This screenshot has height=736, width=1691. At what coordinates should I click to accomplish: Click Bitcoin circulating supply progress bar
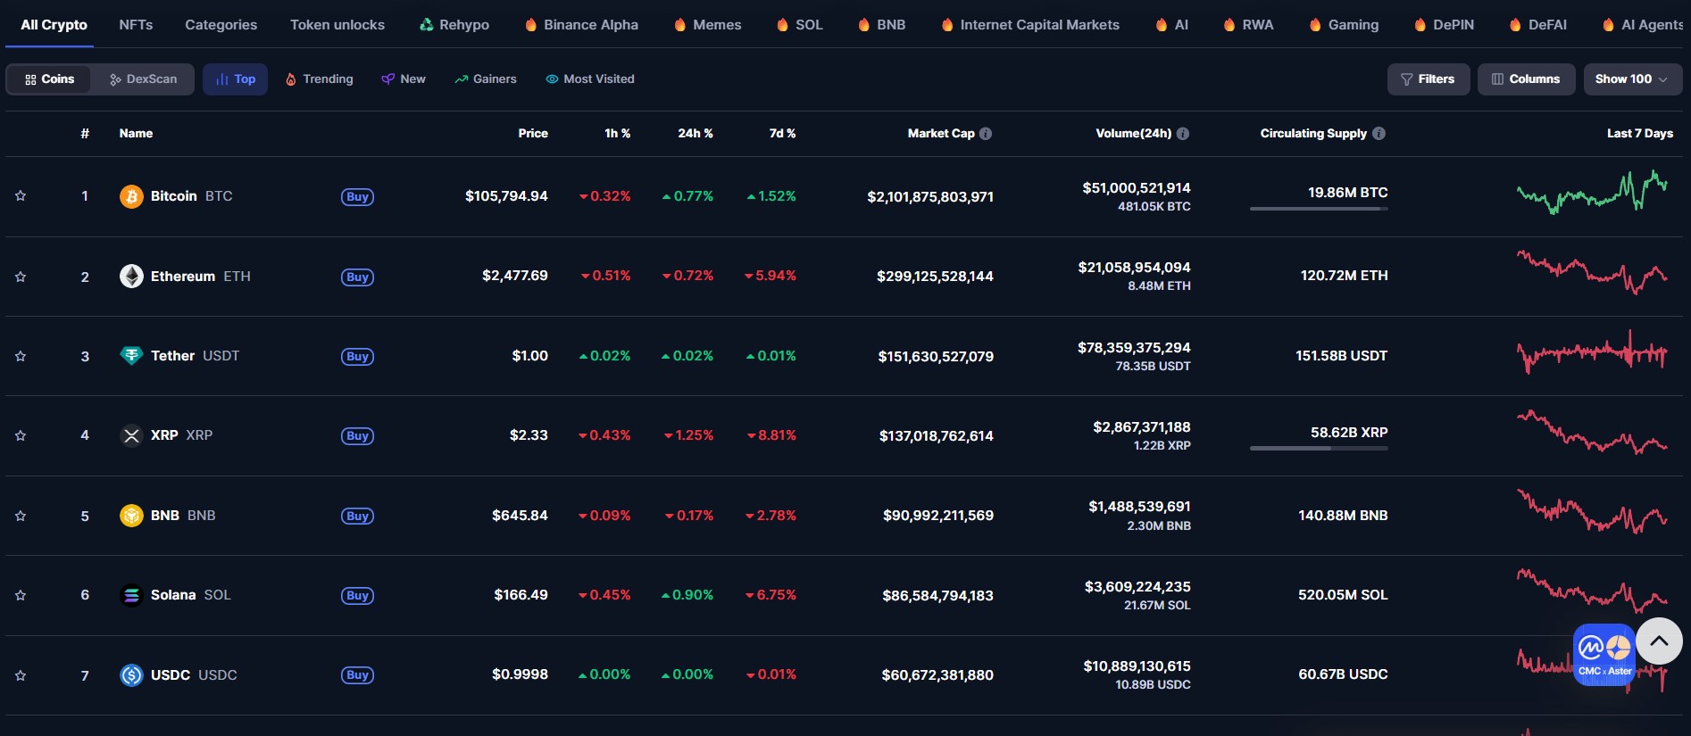click(x=1319, y=209)
